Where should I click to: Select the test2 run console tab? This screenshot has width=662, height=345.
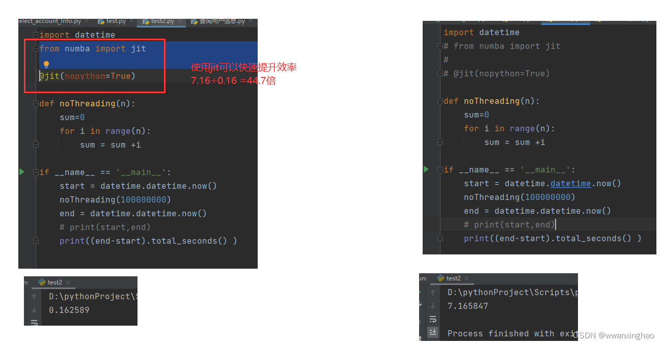coord(56,282)
